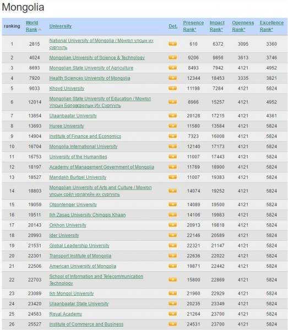Sort by Excellence Rank header
This screenshot has width=288, height=330.
pos(272,26)
